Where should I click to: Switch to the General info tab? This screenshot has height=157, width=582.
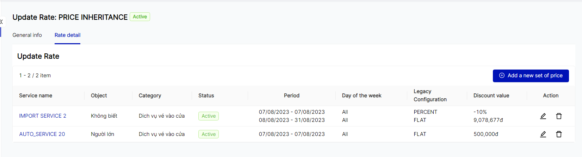[x=27, y=35]
